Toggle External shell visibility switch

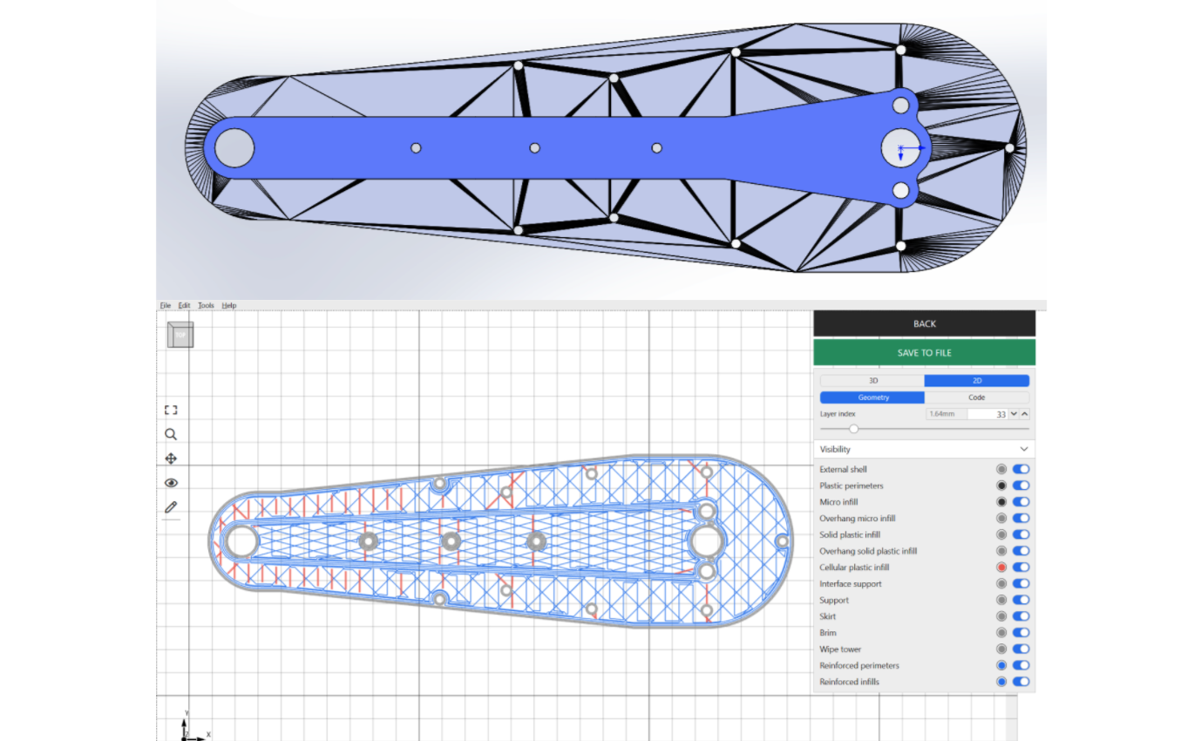click(x=1021, y=469)
